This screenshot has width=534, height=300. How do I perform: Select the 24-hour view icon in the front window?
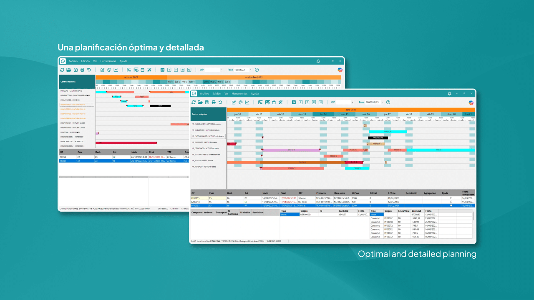[294, 102]
